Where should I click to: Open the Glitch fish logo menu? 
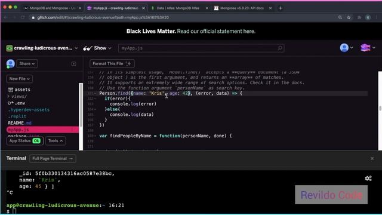[x=368, y=48]
